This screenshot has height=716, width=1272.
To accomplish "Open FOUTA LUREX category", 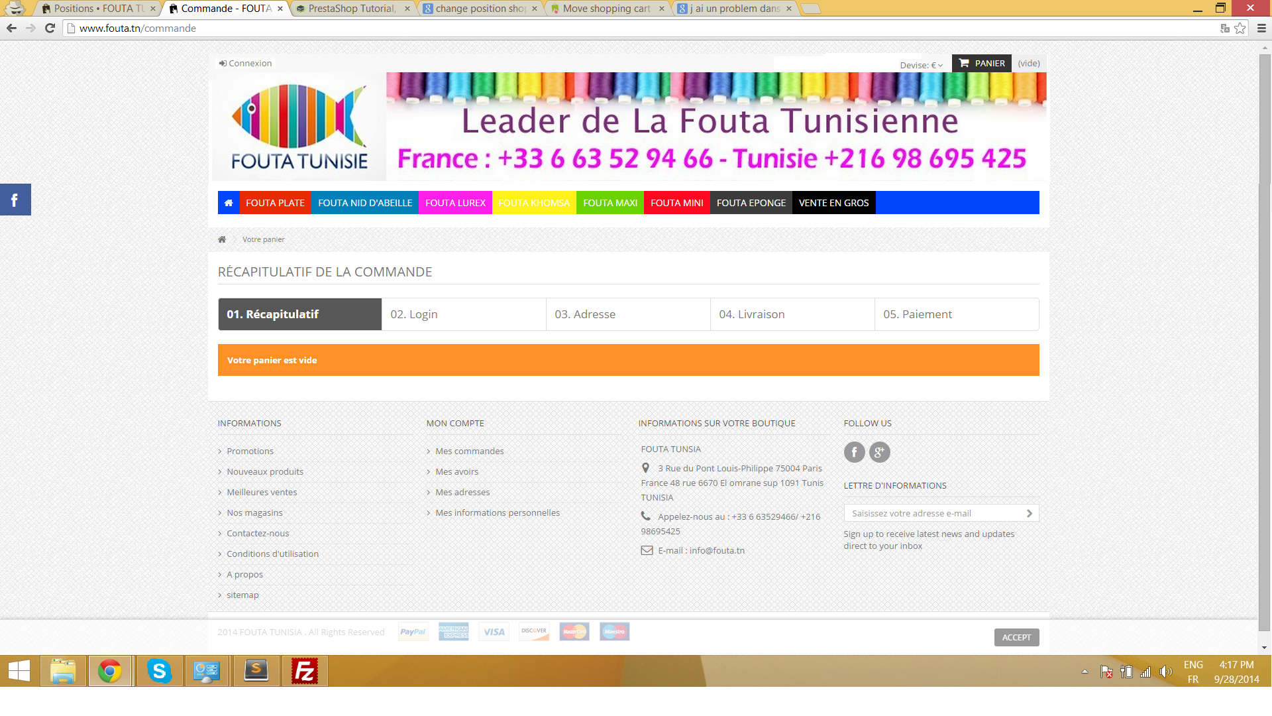I will coord(455,203).
